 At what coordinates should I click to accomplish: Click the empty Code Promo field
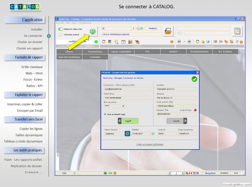[188, 114]
